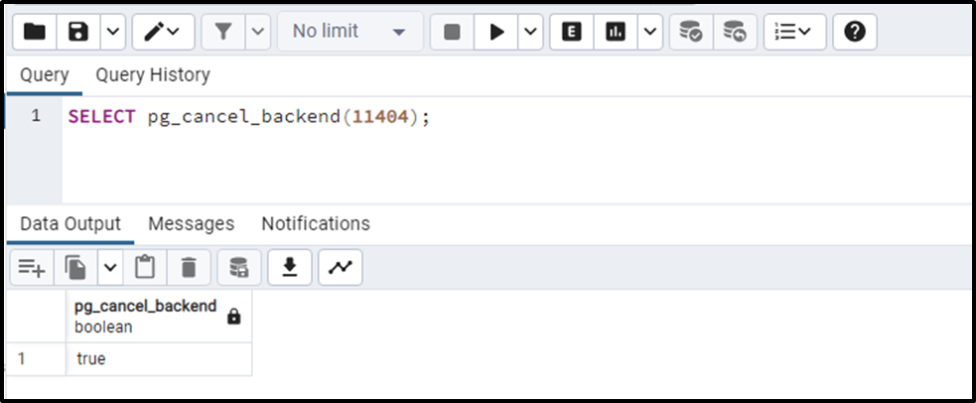
Task: Save the query file
Action: [x=77, y=32]
